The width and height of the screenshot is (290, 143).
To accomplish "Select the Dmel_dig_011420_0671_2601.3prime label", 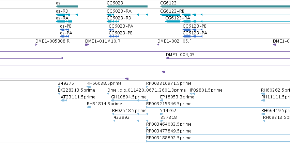I will [146, 90].
